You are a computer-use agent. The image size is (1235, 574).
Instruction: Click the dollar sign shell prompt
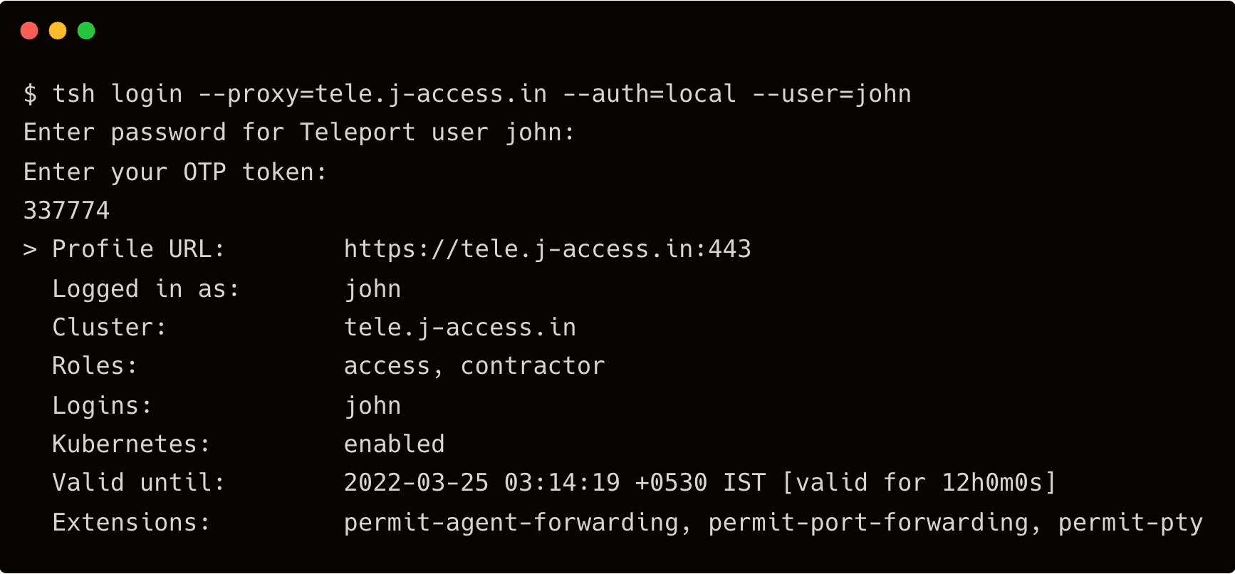(x=30, y=94)
